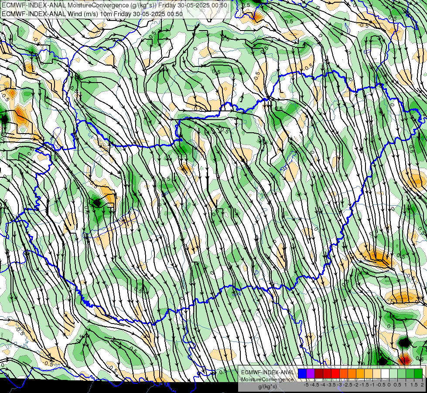Click the blue legend swatch below -5
427x393 pixels.
pos(302,373)
